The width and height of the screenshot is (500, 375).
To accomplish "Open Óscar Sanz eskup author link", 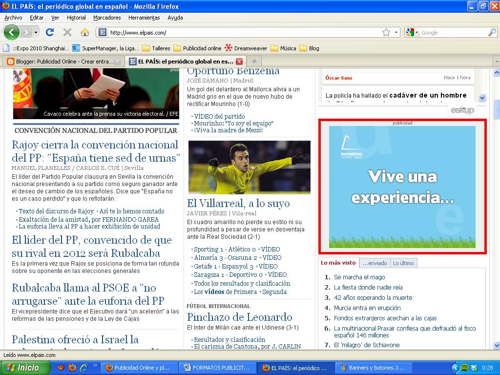I will 339,78.
